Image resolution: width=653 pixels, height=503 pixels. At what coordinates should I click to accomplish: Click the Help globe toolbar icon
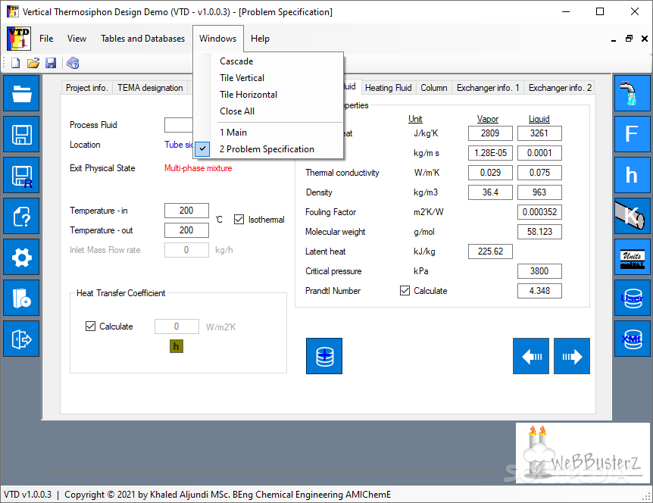(73, 64)
